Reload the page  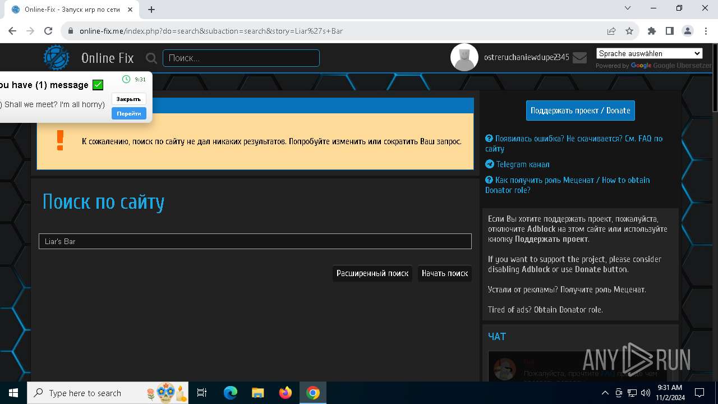click(x=48, y=31)
